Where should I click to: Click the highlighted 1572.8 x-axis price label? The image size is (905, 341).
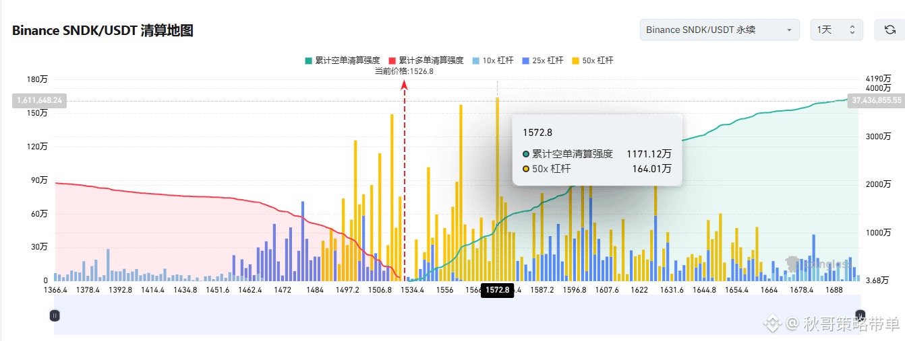pos(497,290)
